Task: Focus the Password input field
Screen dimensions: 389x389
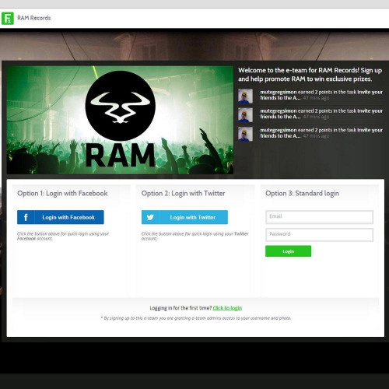Action: [319, 235]
